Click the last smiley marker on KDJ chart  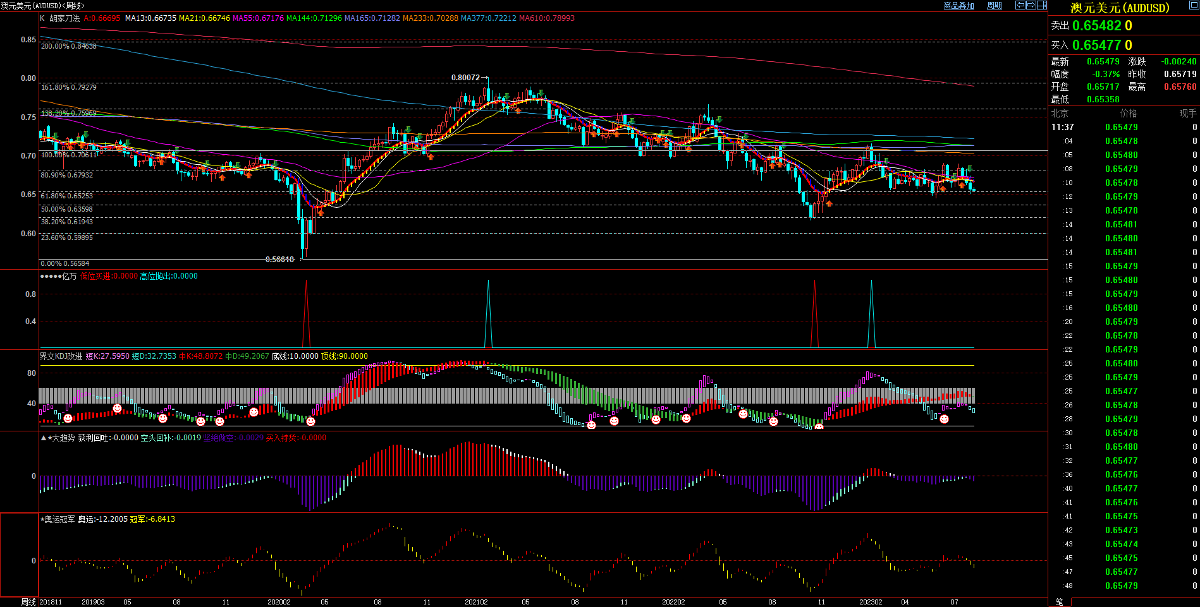pos(944,419)
